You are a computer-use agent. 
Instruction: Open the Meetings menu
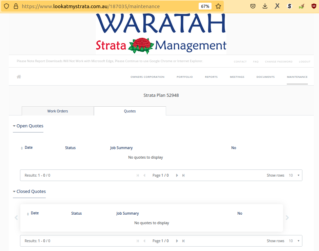[x=237, y=77]
